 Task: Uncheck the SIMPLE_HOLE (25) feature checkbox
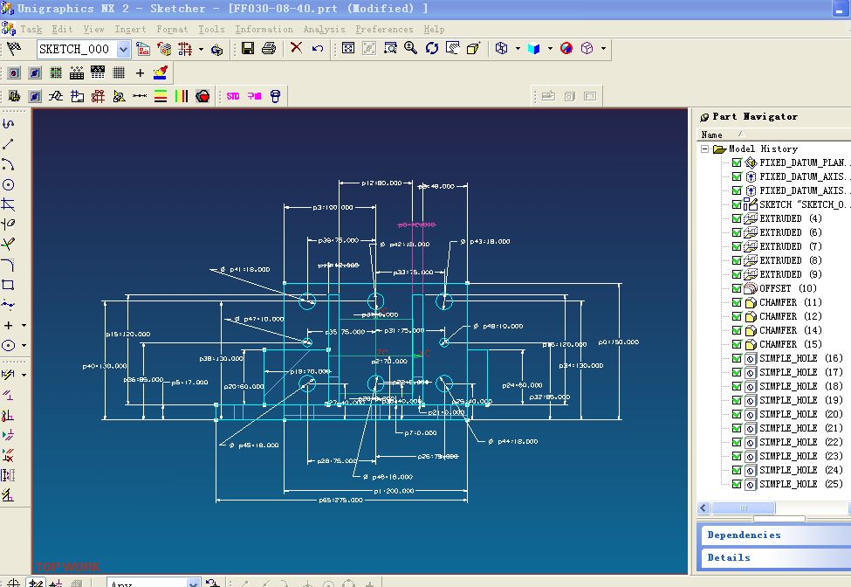tap(737, 485)
